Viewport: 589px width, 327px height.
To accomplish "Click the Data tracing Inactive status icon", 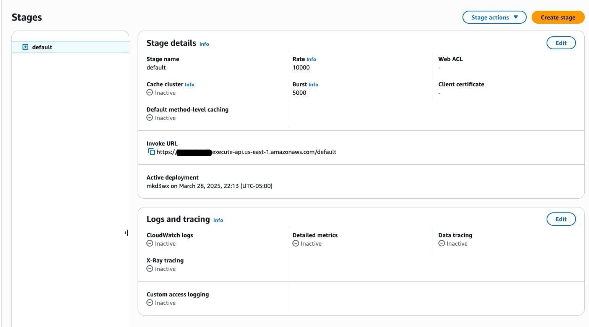I will 441,243.
